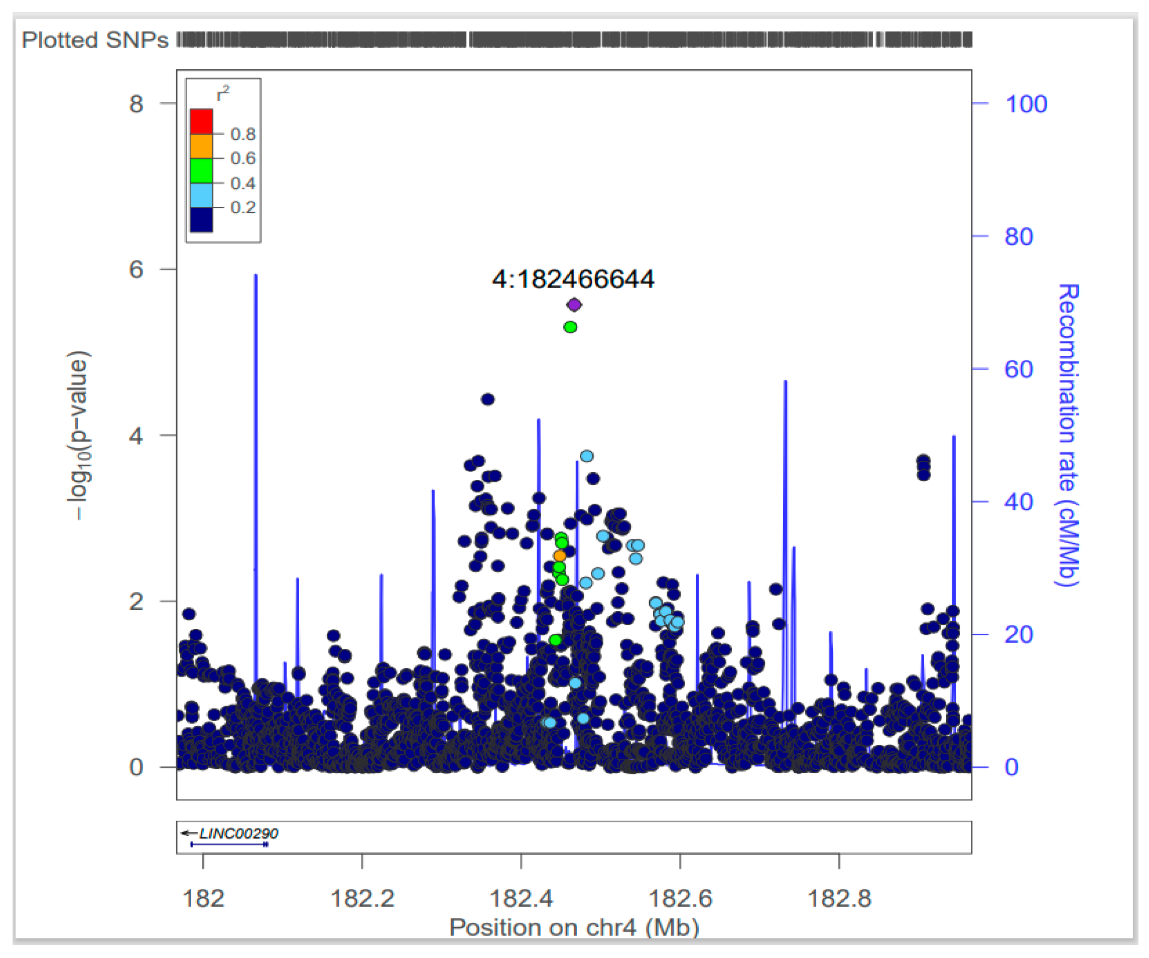Screen dimensions: 1149x958
Task: Click the green r² legend swatch
Action: click(x=201, y=171)
